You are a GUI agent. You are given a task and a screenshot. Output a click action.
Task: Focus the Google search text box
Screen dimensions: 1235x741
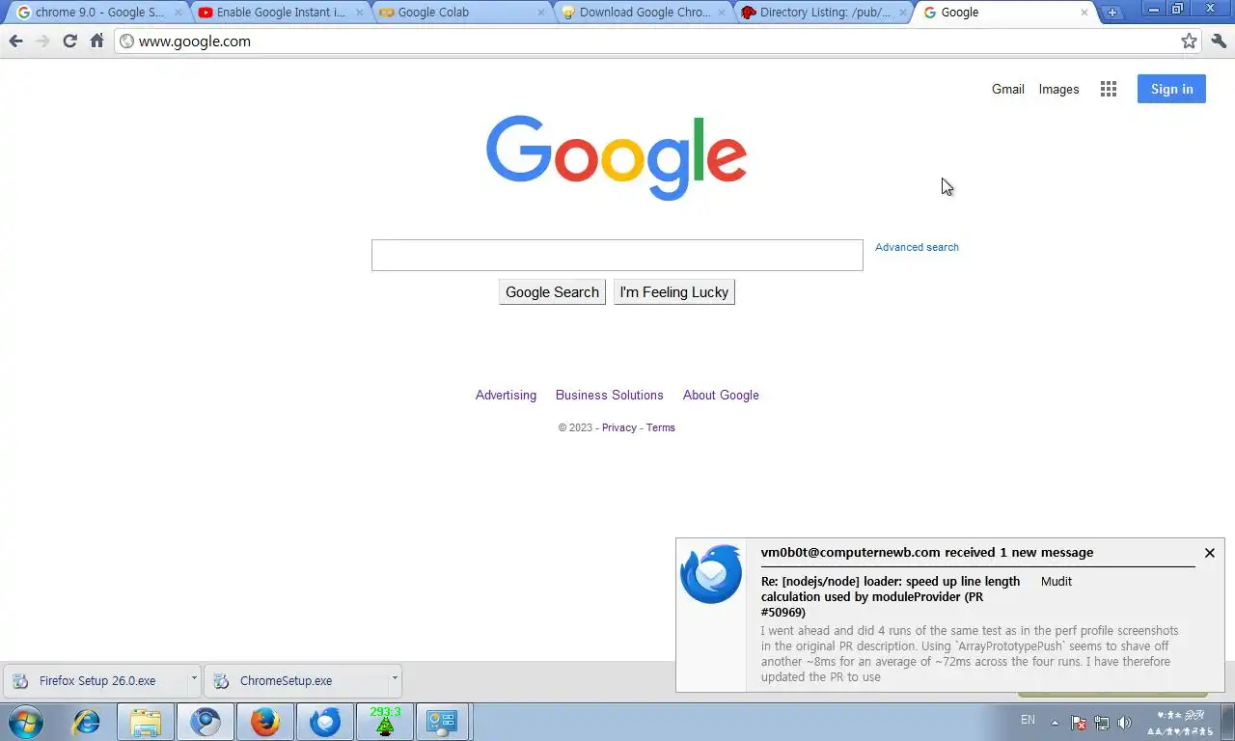point(617,255)
